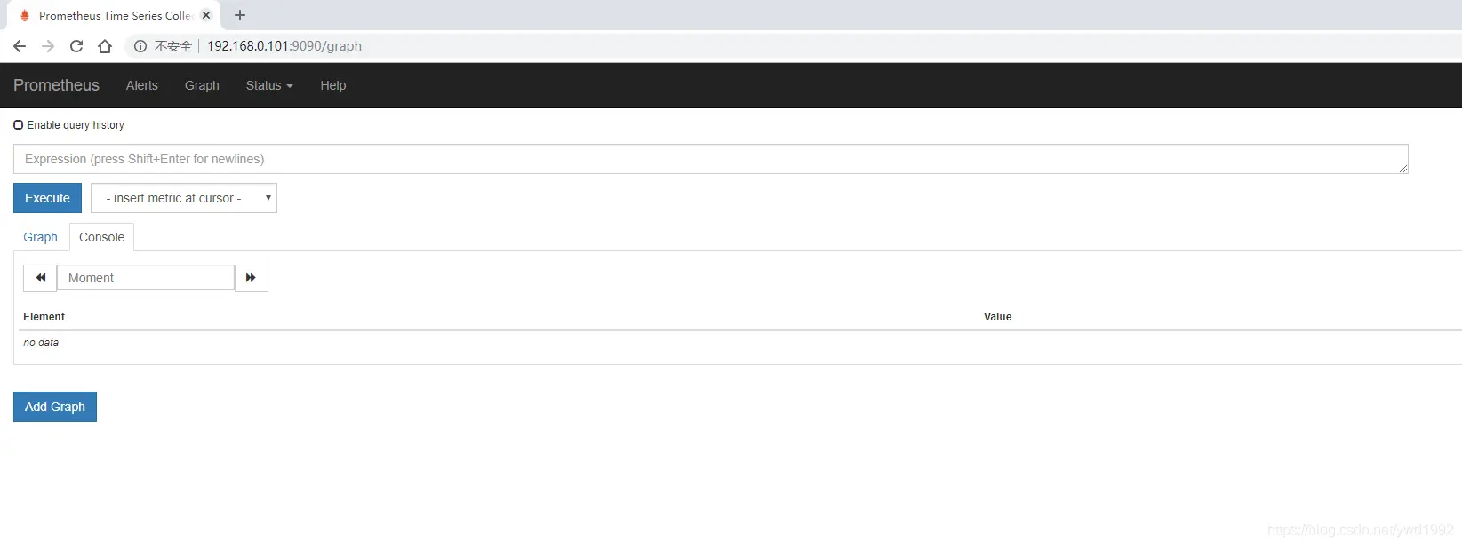Click the Add Graph button

pyautogui.click(x=55, y=407)
